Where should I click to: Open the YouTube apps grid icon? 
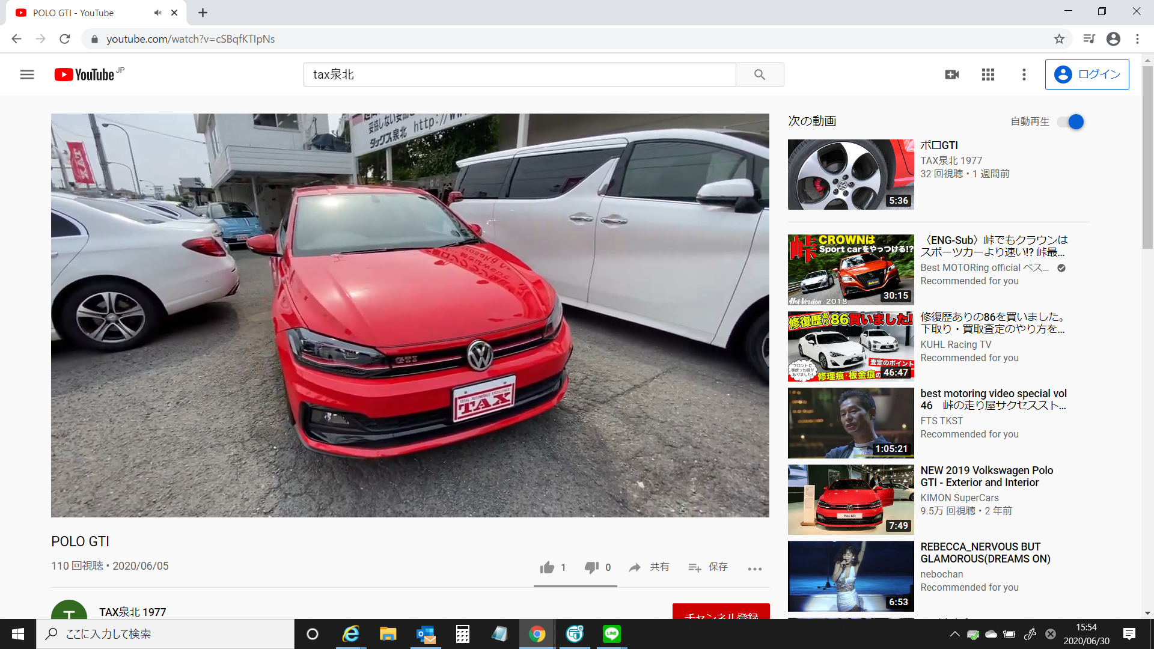pos(988,75)
